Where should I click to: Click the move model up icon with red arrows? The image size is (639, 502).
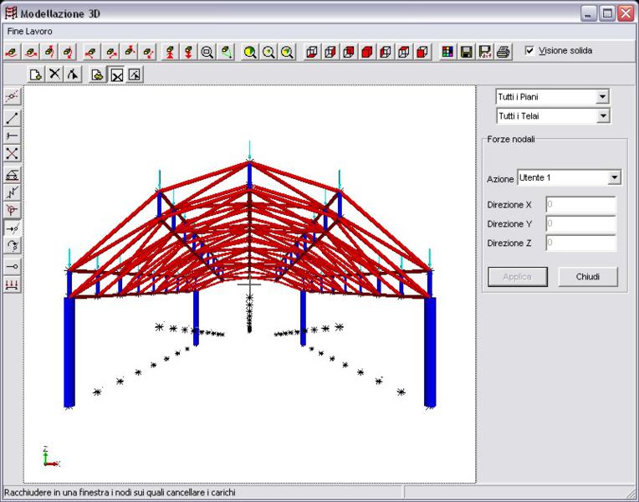coord(170,52)
